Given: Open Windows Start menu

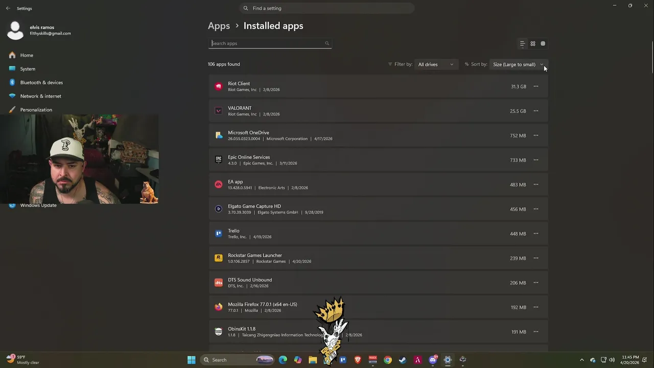Looking at the screenshot, I should point(192,360).
